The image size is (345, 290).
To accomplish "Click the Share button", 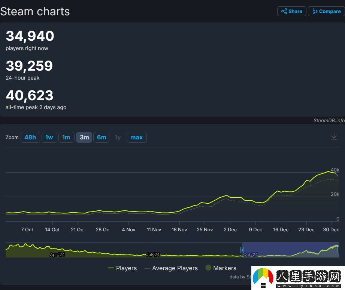I will [291, 12].
